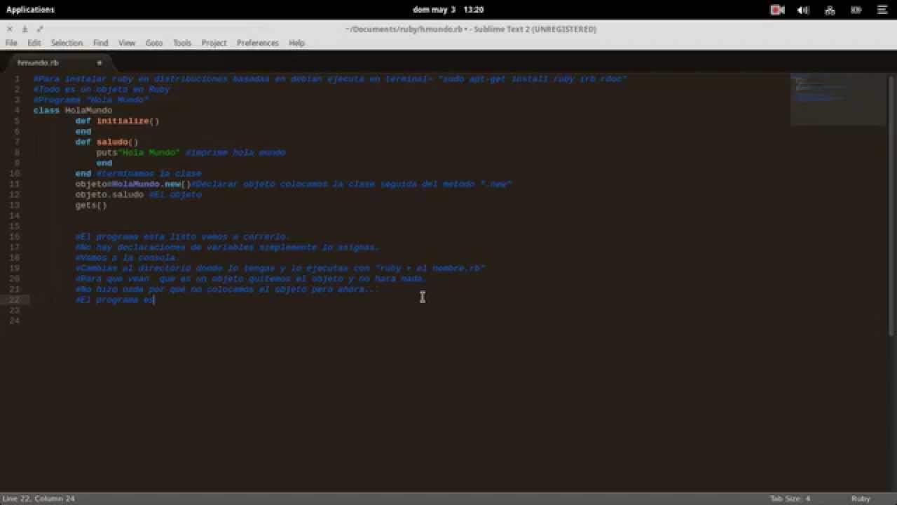Click line number 24 in the gutter

tap(15, 321)
